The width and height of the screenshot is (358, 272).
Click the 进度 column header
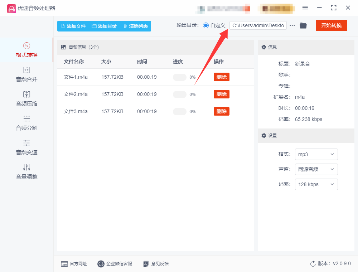tap(178, 62)
